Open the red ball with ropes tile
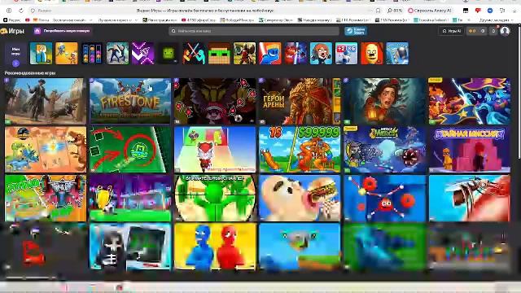This screenshot has width=521, height=293. pyautogui.click(x=385, y=198)
